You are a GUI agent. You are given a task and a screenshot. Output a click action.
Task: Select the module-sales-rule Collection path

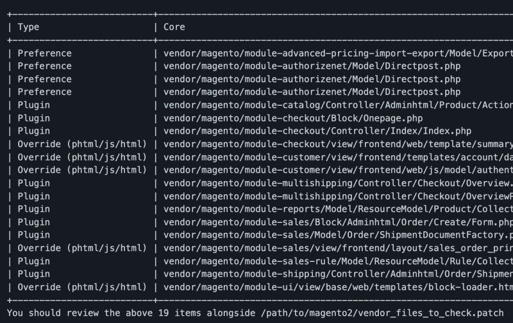click(339, 261)
